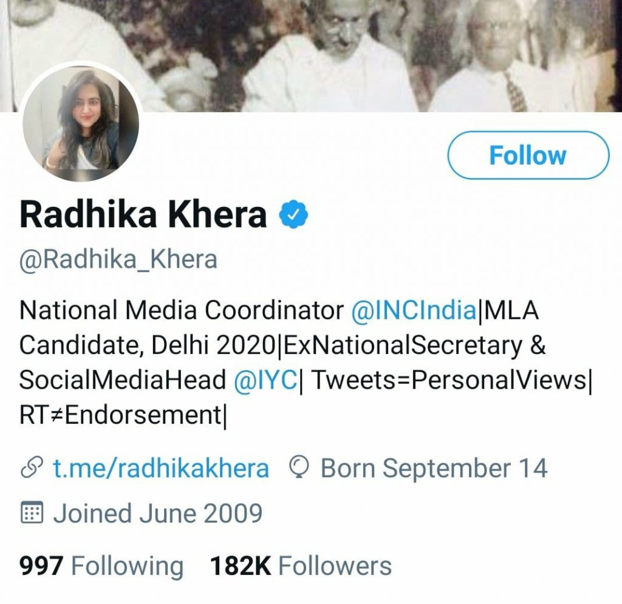622x604 pixels.
Task: View the 182K Followers list
Action: (x=301, y=566)
